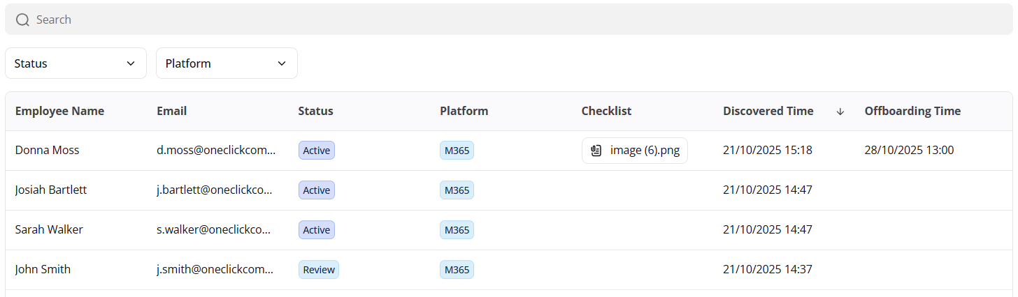
Task: Click the Email column header
Action: coord(172,111)
